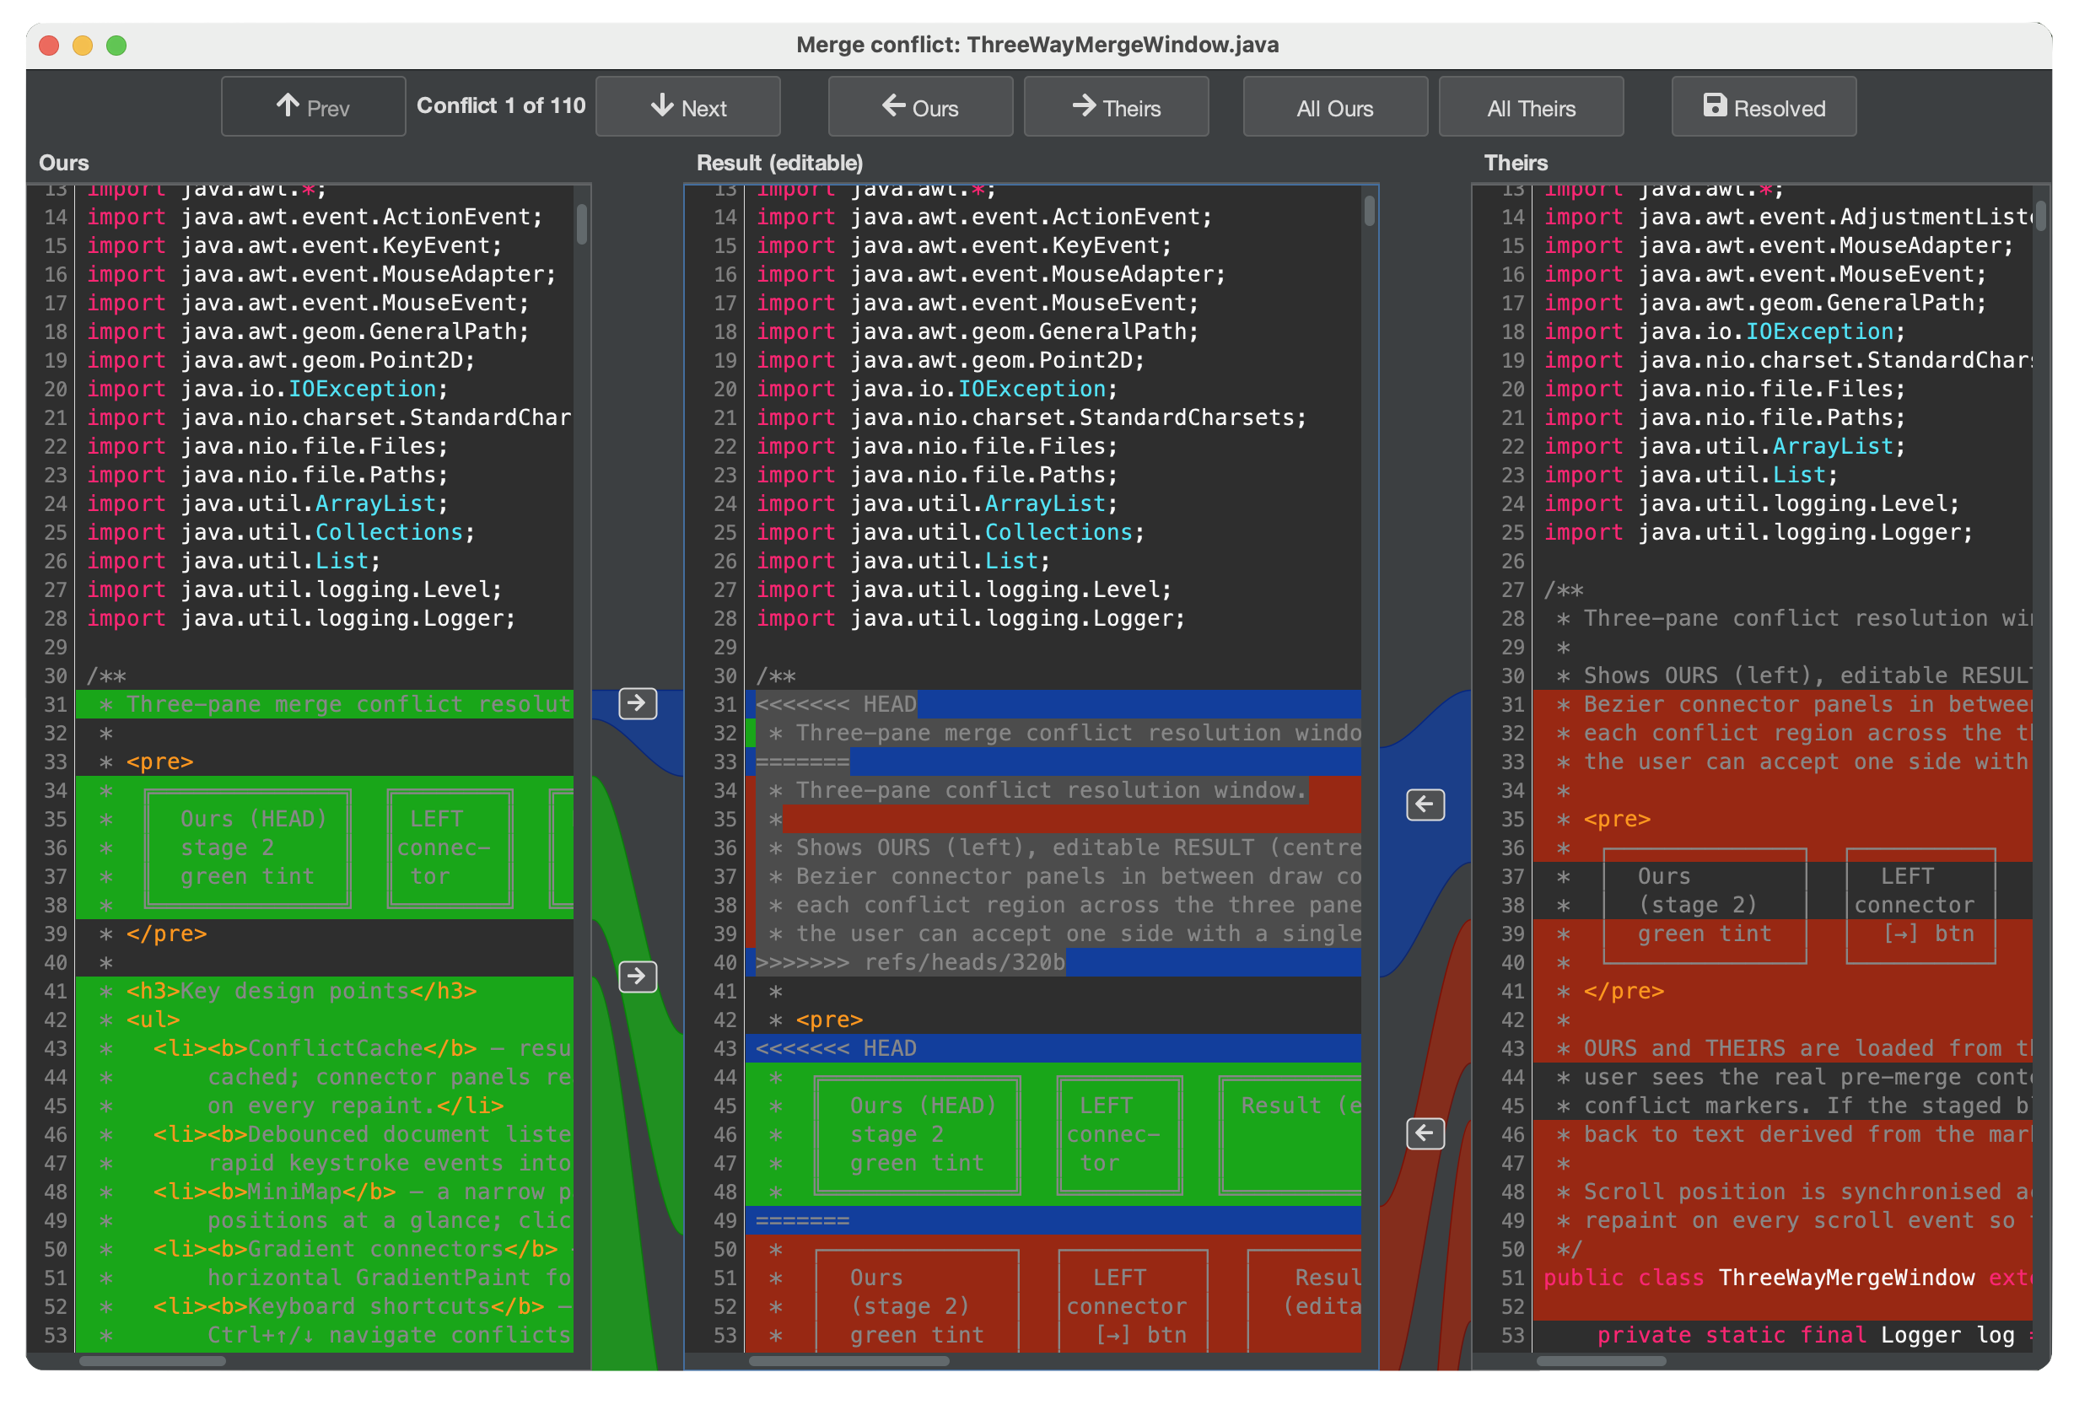This screenshot has height=1410, width=2090.
Task: Click the second right-arrow connector from the Ours pane
Action: 637,977
